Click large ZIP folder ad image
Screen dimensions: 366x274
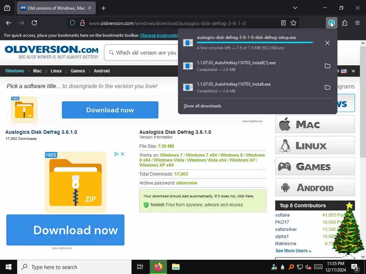pos(75,182)
